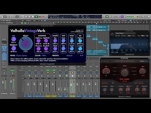Click the large DECAY dial

(x=26, y=43)
